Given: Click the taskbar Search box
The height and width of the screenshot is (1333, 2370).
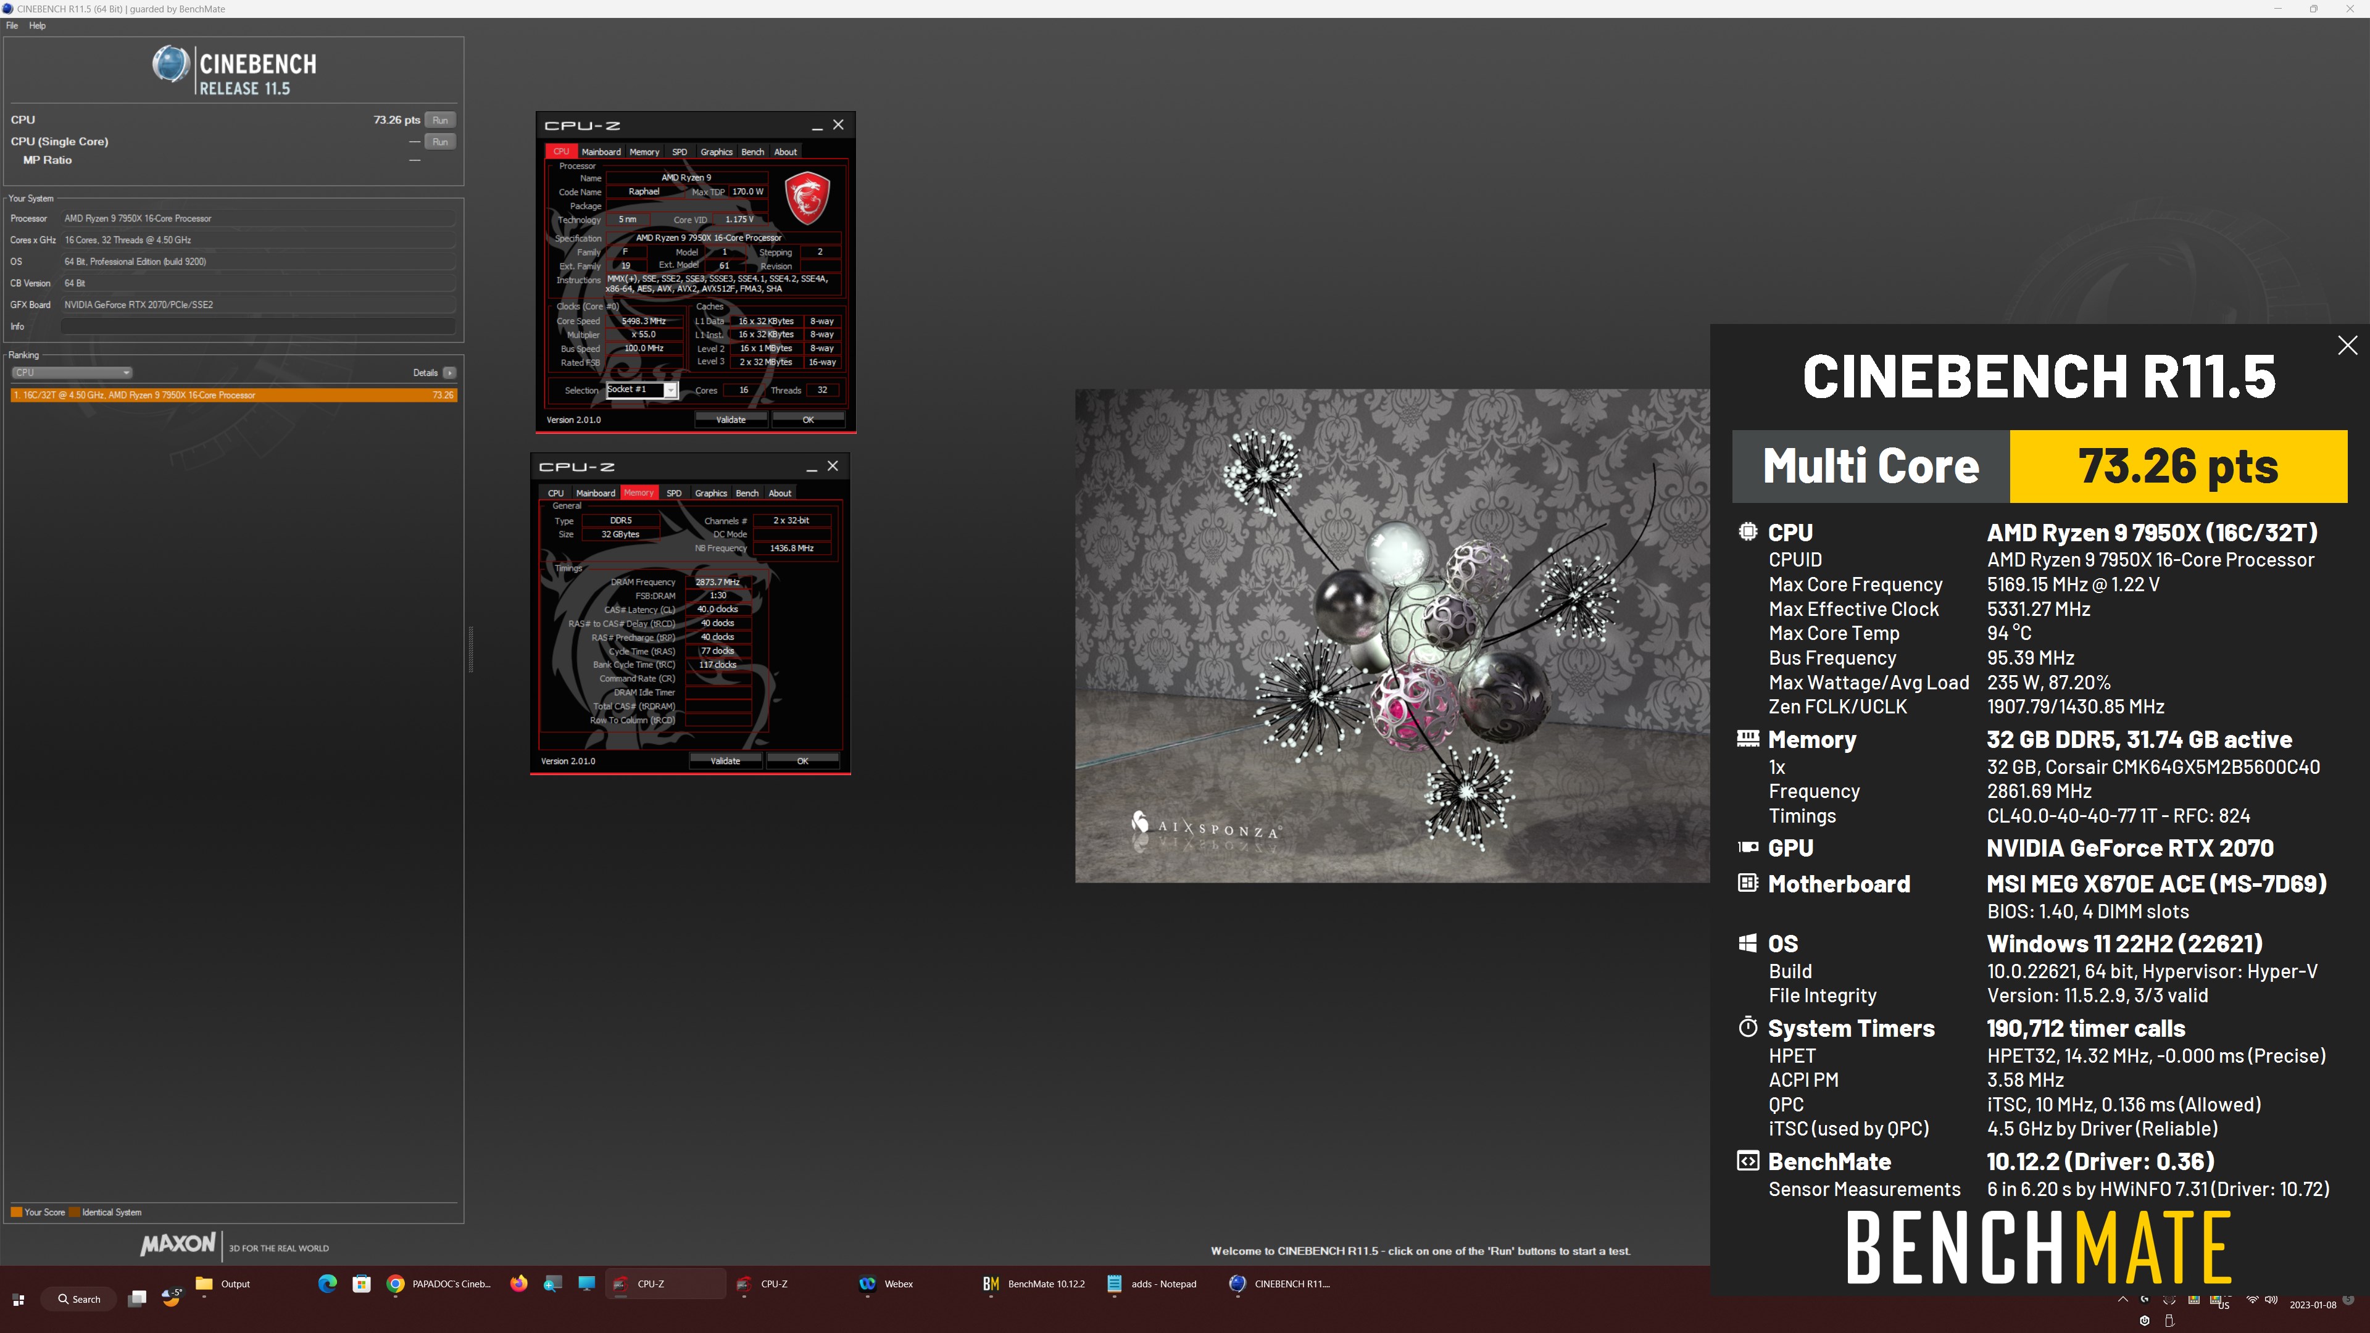Looking at the screenshot, I should coord(78,1299).
